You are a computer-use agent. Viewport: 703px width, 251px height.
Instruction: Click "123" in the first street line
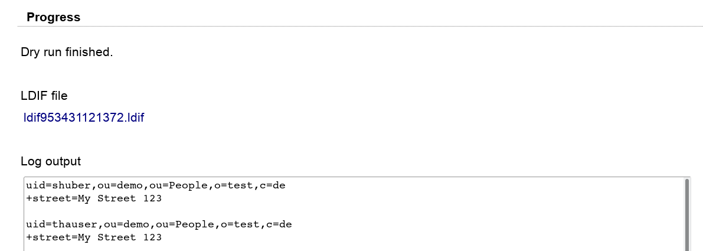coord(152,198)
